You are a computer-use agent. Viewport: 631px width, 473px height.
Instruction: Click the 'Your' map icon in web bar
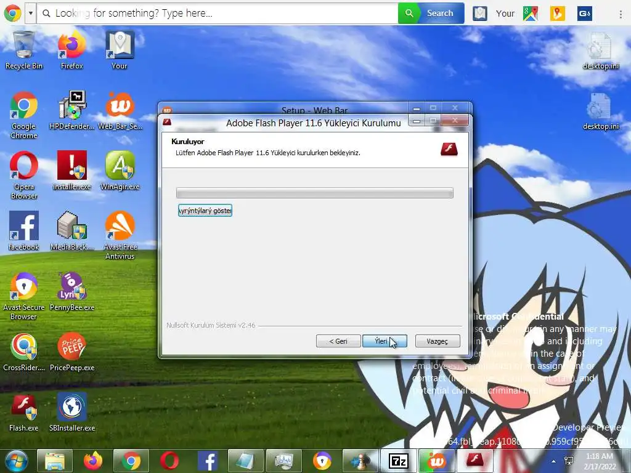479,14
